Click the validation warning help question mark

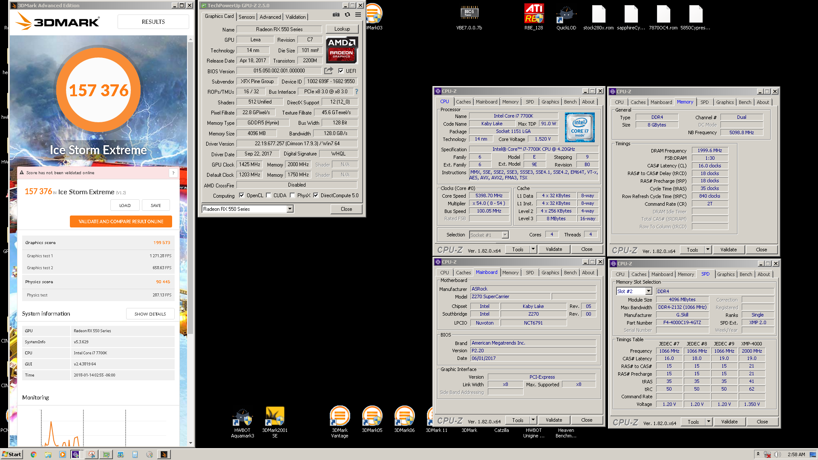173,173
